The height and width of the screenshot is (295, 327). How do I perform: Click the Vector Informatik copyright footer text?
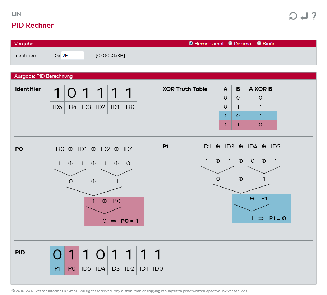130,291
